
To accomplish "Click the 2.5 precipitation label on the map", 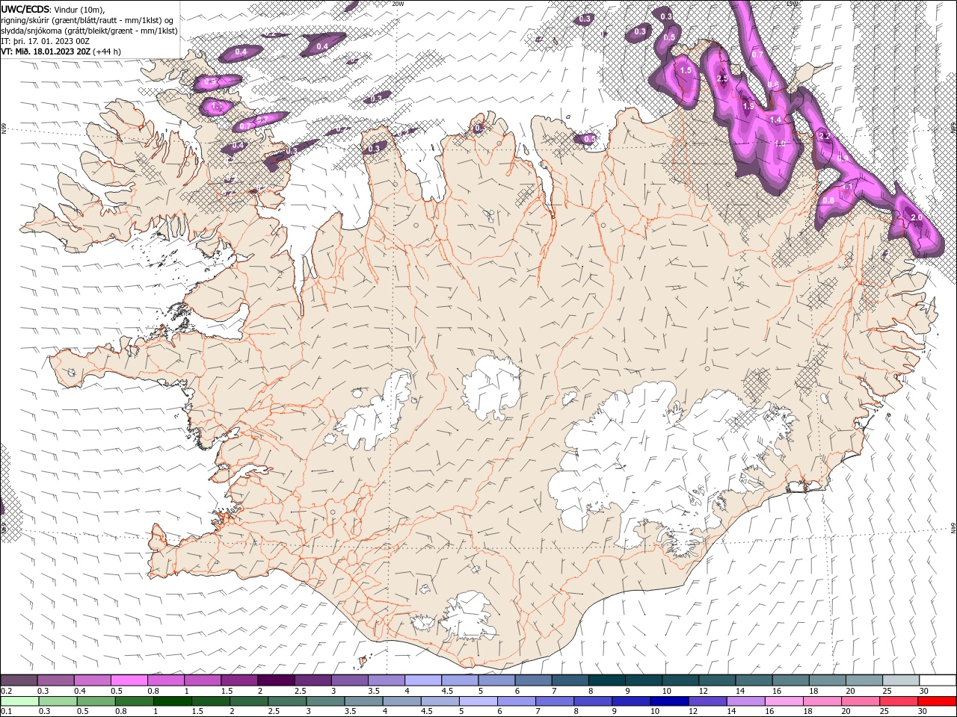I will click(x=722, y=78).
